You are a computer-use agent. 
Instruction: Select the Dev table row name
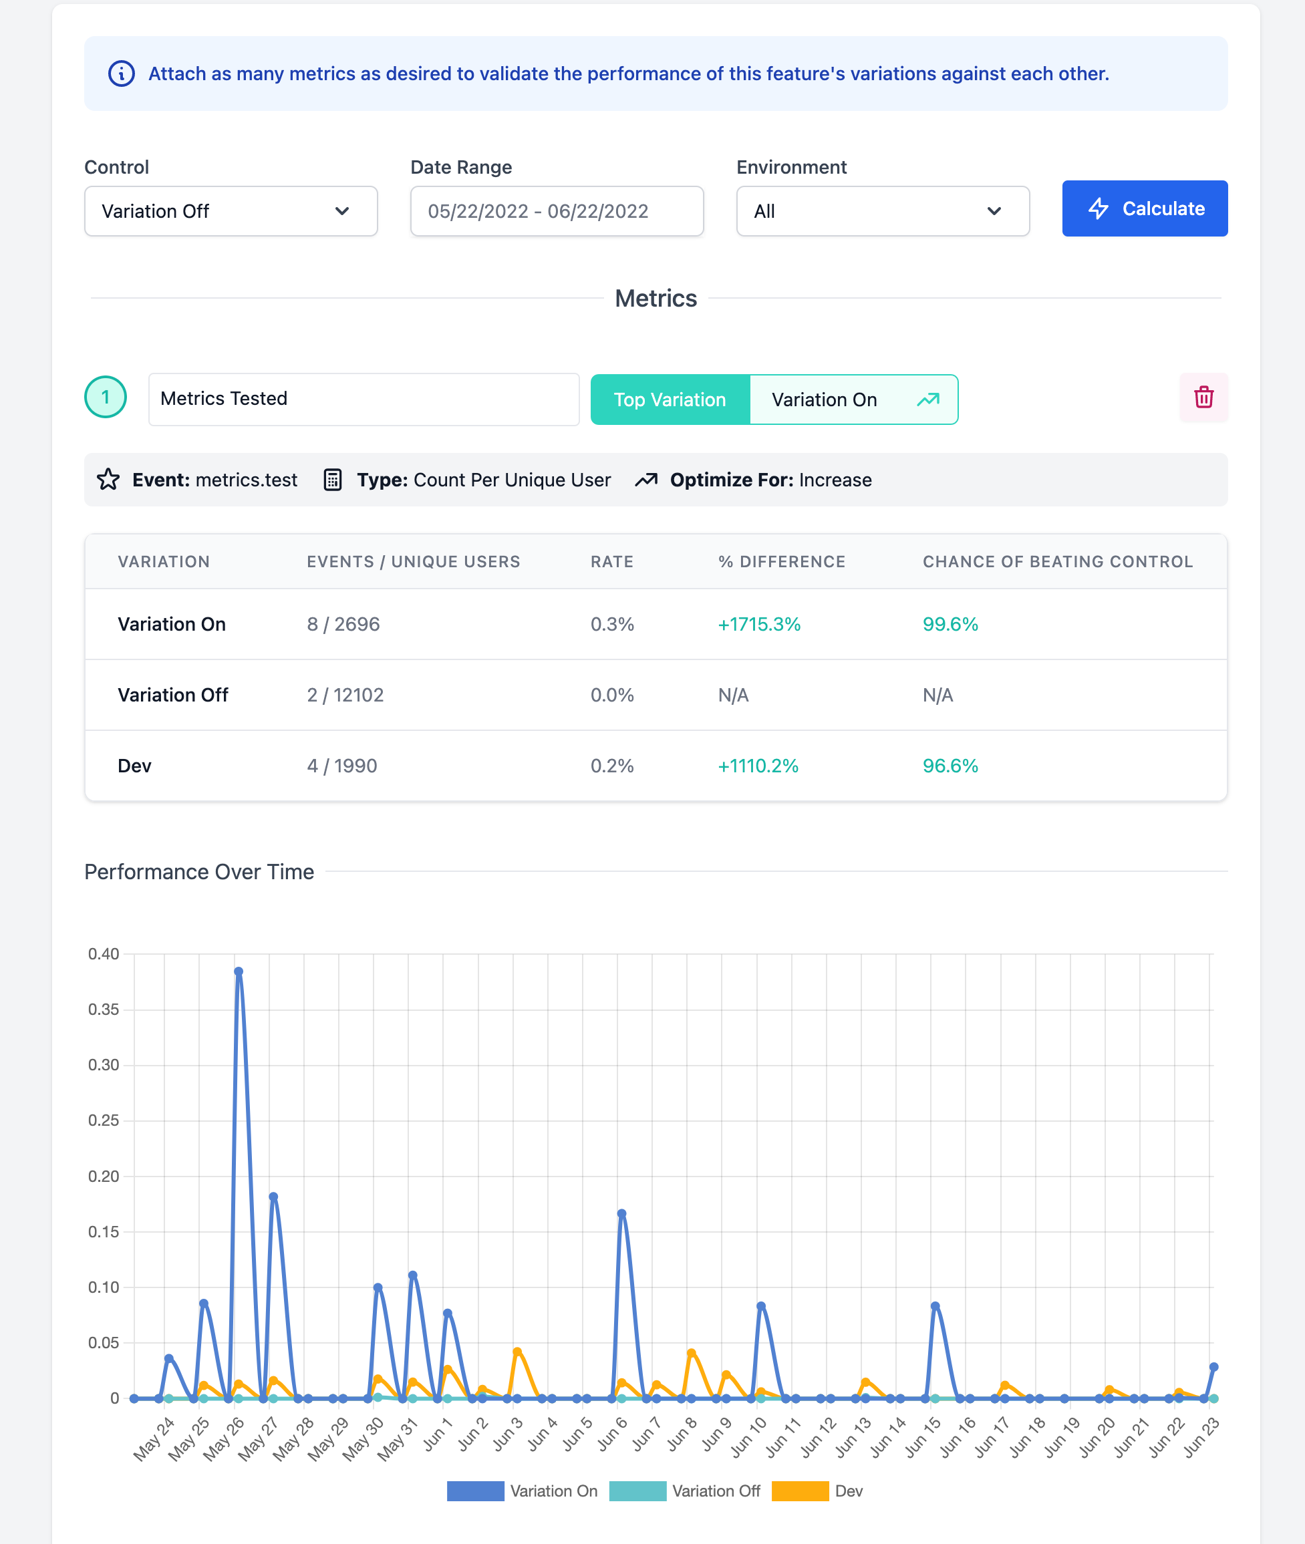pos(135,766)
